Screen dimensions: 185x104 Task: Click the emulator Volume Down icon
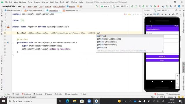tap(151, 14)
